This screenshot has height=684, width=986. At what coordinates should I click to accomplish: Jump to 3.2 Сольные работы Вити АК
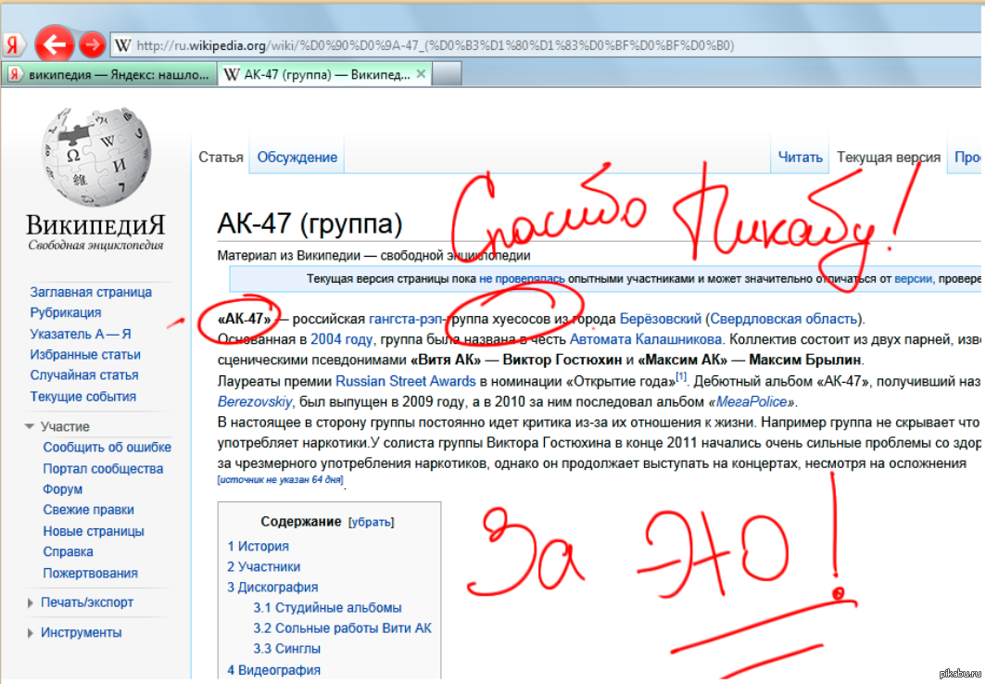pos(342,628)
